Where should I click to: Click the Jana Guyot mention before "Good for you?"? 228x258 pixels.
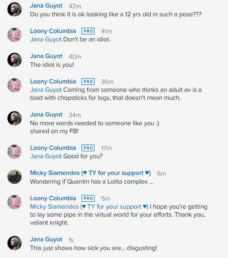click(46, 156)
